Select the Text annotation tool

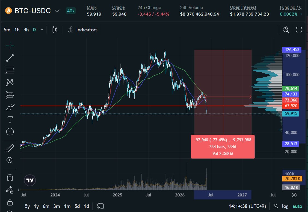[x=10, y=119]
